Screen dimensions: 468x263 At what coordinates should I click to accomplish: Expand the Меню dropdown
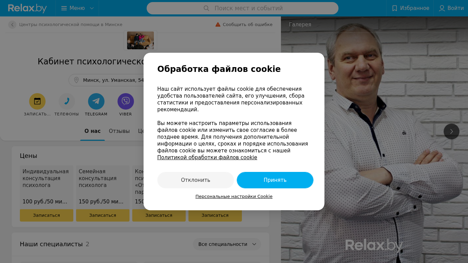point(77,8)
